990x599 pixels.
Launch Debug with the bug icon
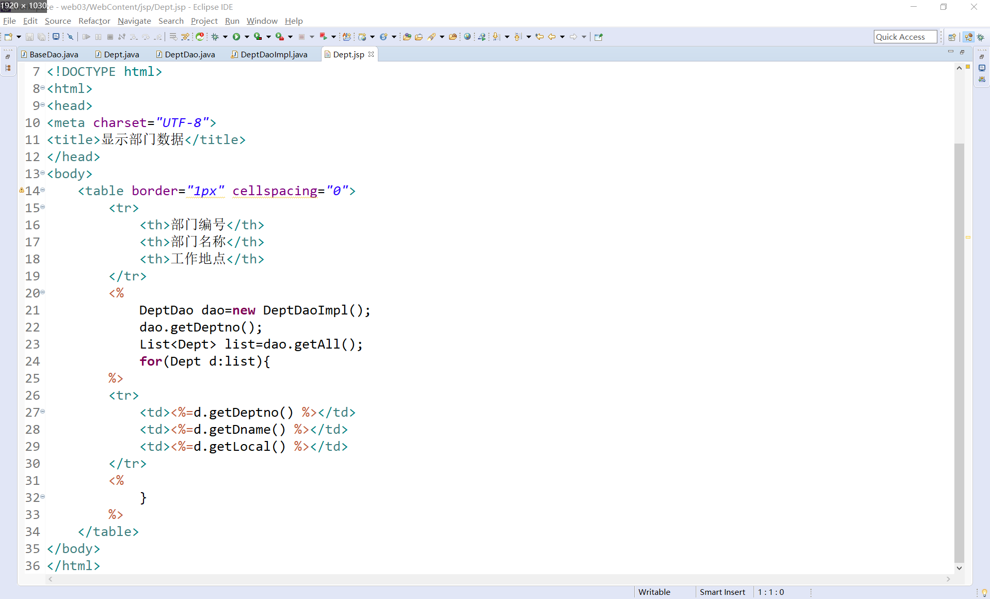coord(215,37)
